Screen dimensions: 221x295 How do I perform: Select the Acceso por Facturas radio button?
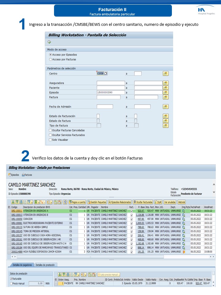click(x=51, y=59)
